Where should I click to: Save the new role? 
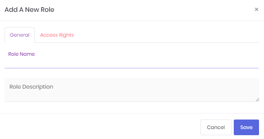pos(246,127)
